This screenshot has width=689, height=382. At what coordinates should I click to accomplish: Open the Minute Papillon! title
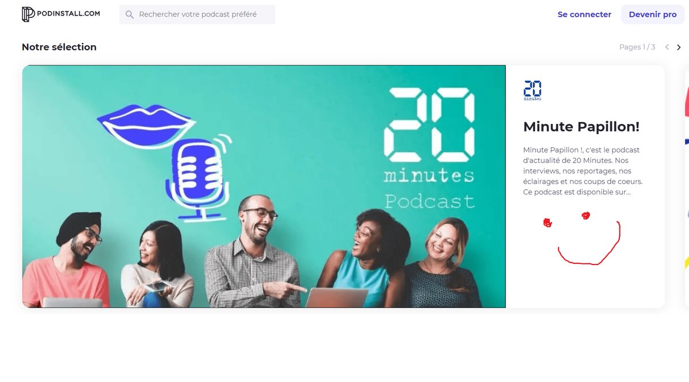click(581, 127)
